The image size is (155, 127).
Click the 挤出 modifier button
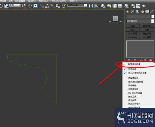(133, 26)
